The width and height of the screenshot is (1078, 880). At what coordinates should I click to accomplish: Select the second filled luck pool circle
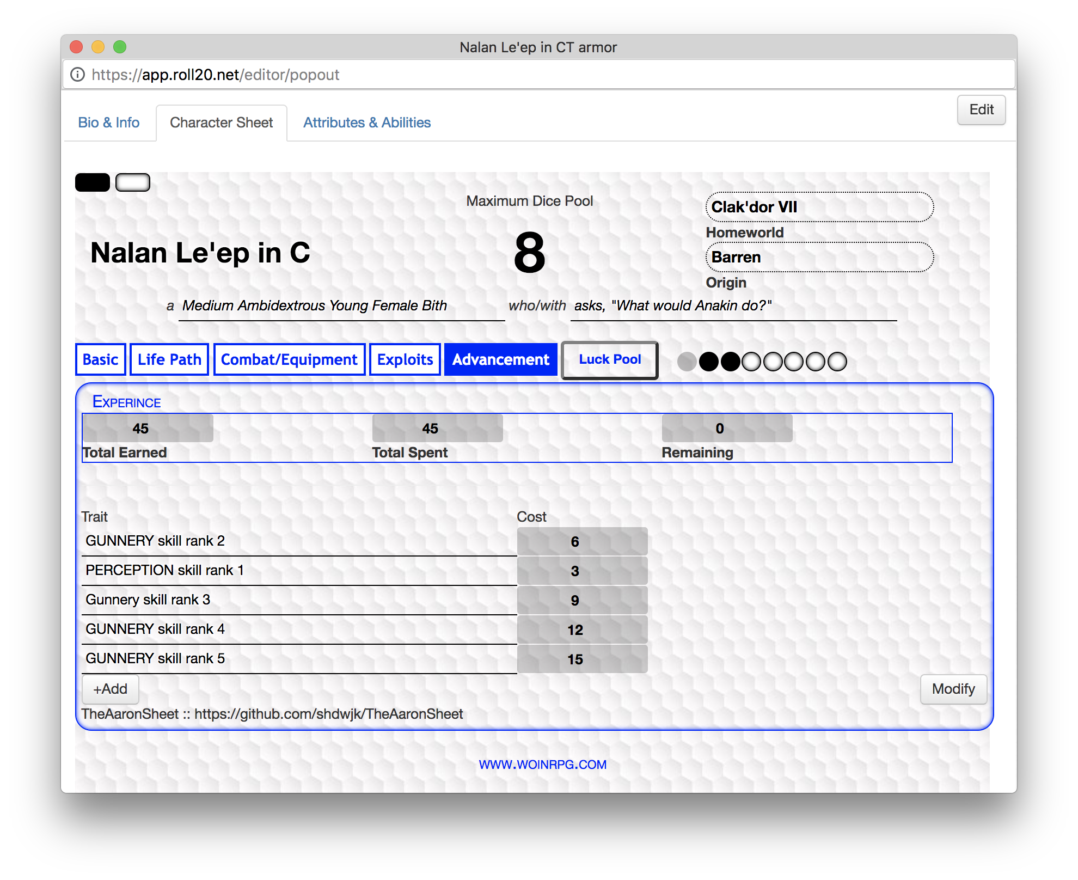coord(731,362)
